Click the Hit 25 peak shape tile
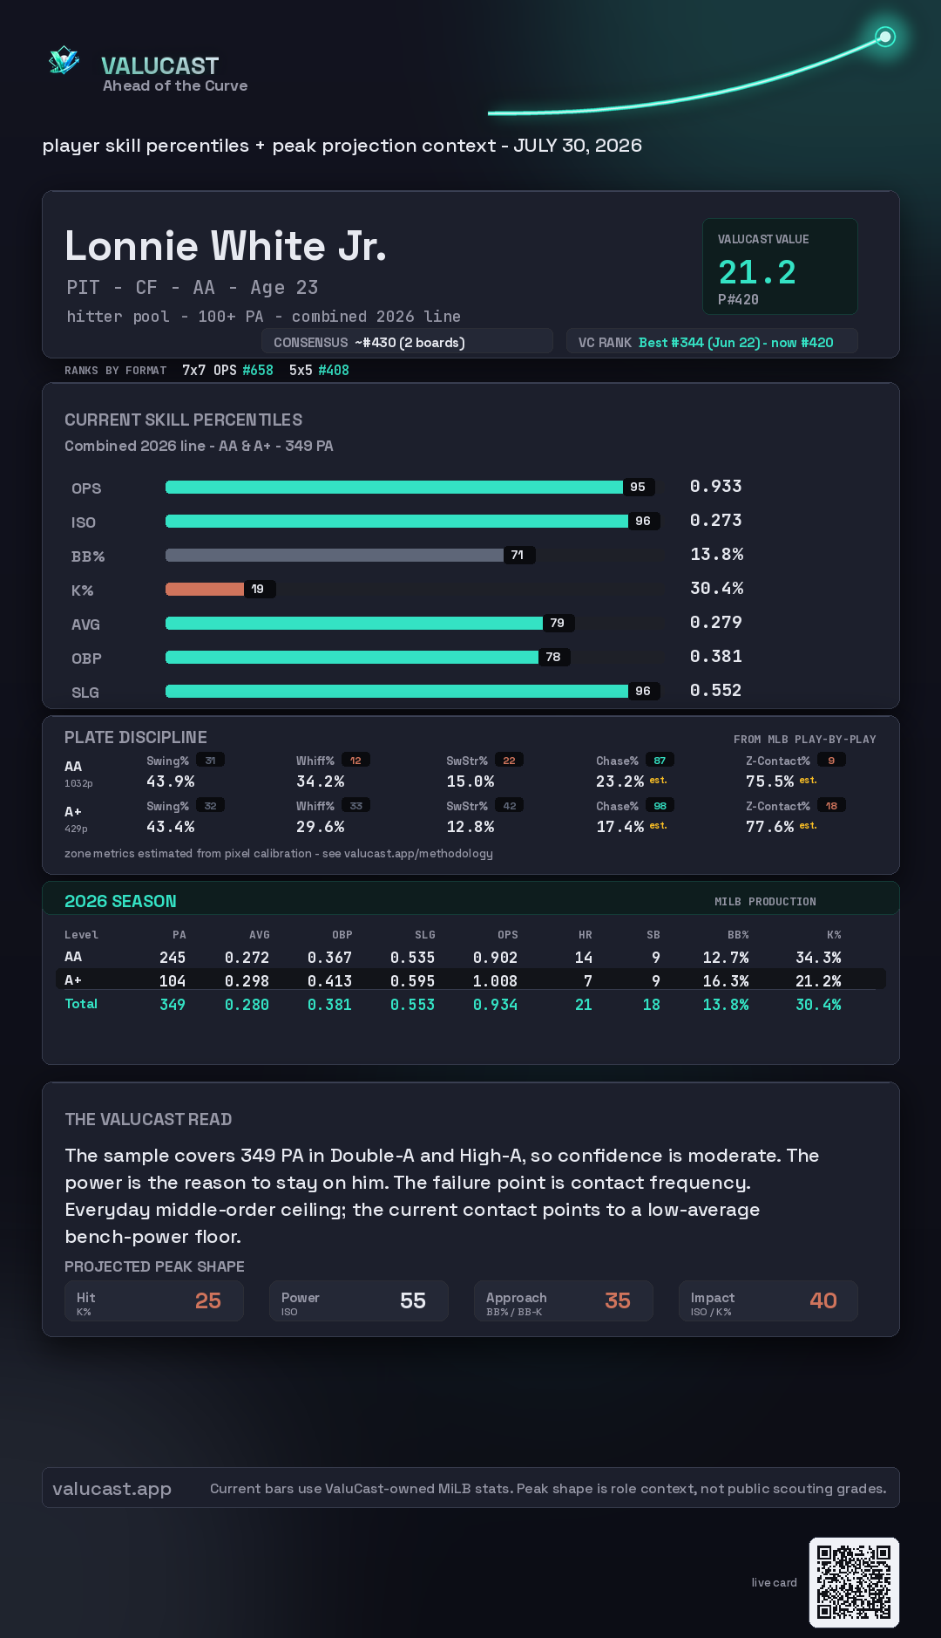Viewport: 941px width, 1638px height. 154,1300
